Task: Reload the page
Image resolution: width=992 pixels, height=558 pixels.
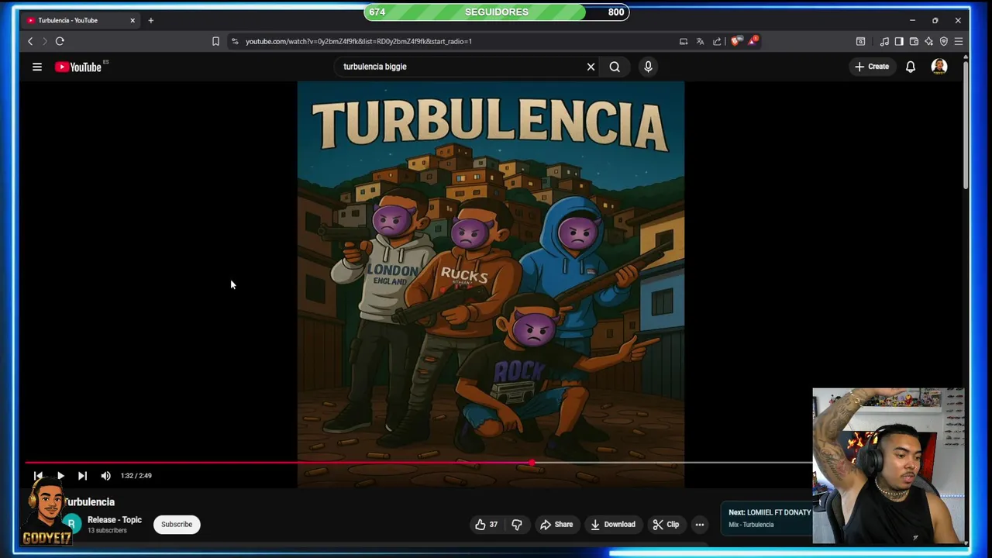Action: click(60, 41)
